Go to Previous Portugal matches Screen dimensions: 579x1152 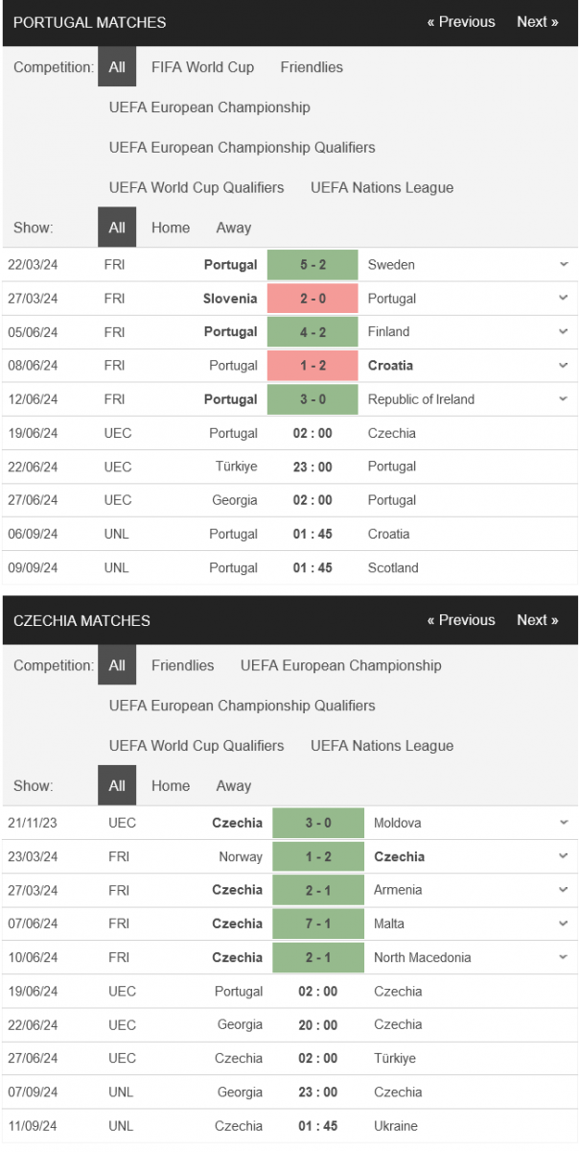[461, 22]
